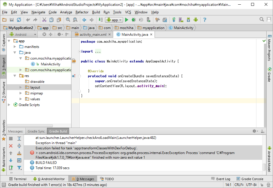
Task: Click the Paste clipboard icon
Action: click(x=59, y=20)
